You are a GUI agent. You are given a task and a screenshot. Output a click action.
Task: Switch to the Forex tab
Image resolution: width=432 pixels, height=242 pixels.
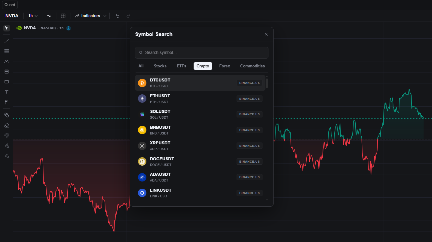point(225,66)
